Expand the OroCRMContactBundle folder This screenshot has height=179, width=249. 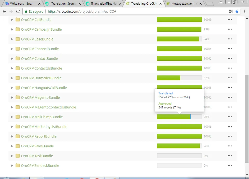click(x=12, y=59)
